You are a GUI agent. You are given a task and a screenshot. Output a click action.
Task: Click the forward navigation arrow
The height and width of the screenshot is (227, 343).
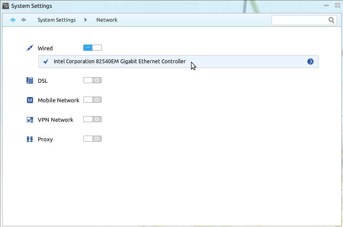point(24,20)
